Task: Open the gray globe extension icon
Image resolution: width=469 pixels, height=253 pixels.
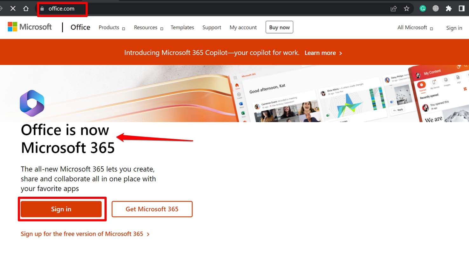Action: pos(436,9)
